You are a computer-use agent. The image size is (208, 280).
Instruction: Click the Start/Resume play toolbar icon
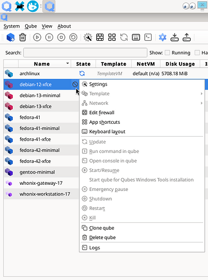tap(37, 38)
